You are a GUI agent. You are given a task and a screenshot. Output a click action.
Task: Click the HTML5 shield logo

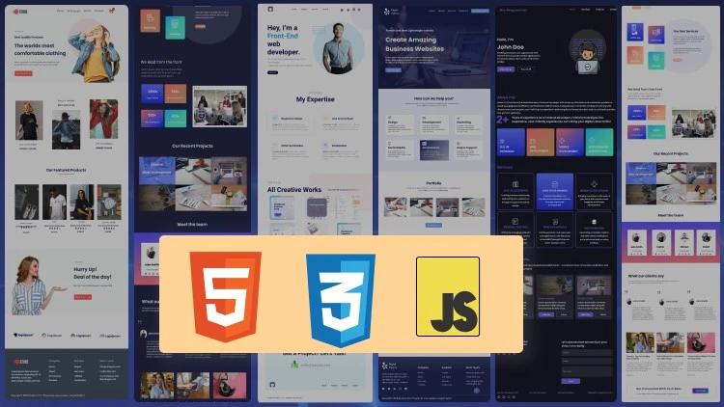(225, 297)
